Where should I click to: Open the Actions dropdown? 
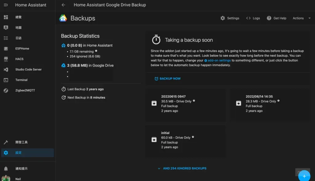tap(300, 18)
